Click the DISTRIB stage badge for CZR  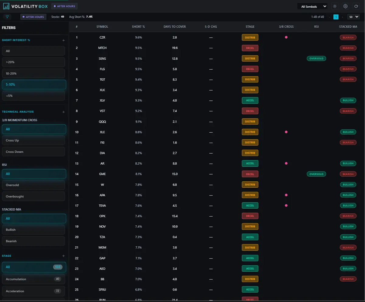pos(250,37)
